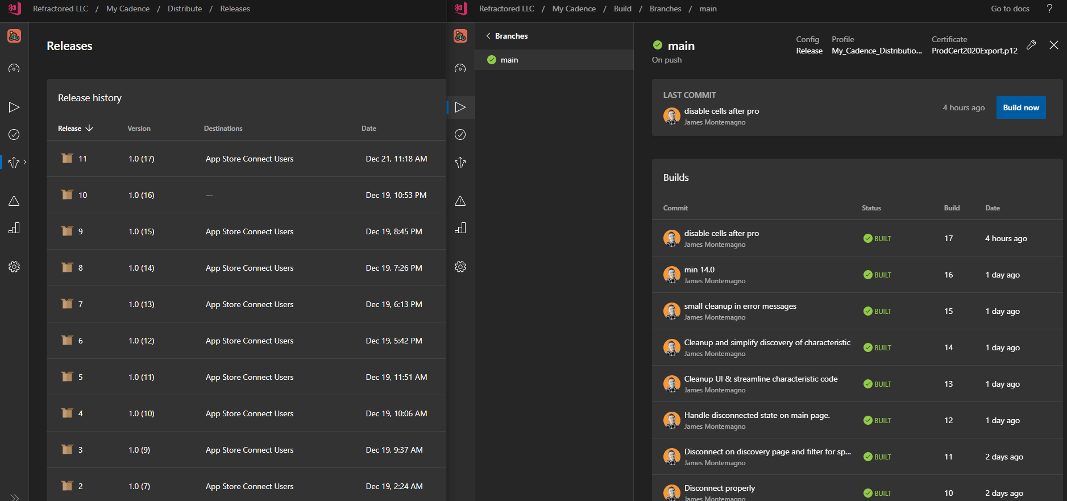
Task: Click 'Branches' breadcrumb in the Build window
Action: (665, 9)
